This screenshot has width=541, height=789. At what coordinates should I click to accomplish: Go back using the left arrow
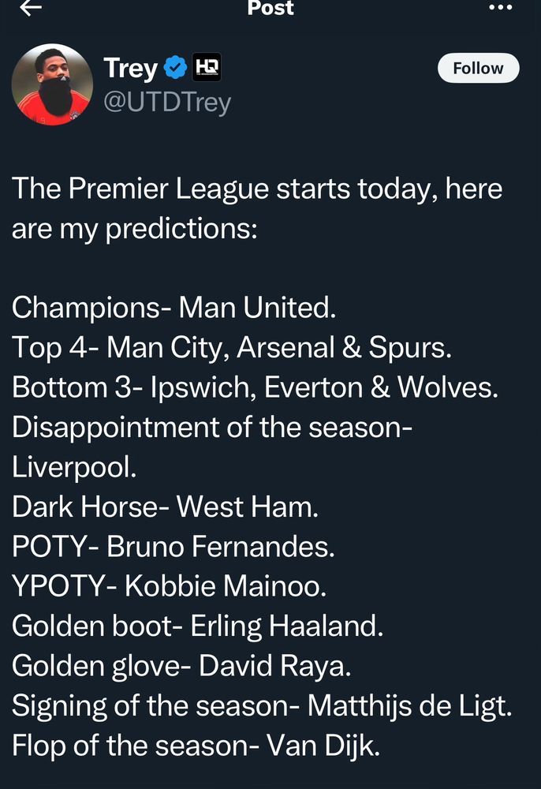tap(31, 8)
